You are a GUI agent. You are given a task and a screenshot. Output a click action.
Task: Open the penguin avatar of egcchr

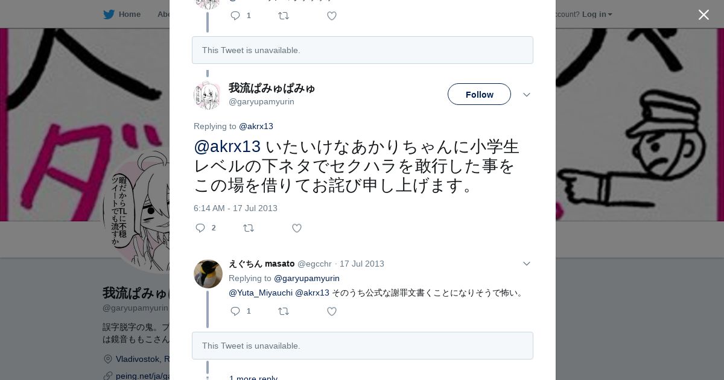(208, 274)
